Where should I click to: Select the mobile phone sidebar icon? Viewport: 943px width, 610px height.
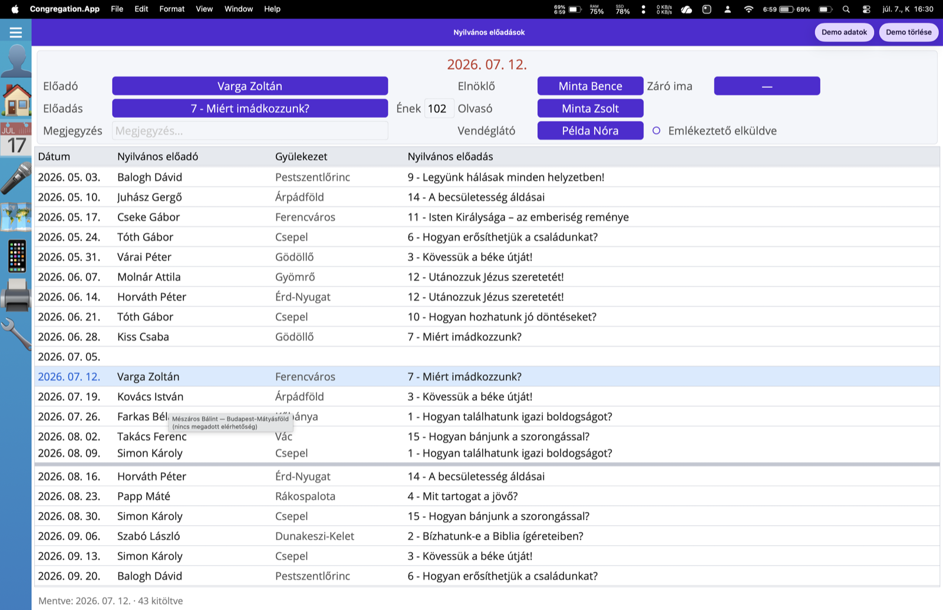17,256
